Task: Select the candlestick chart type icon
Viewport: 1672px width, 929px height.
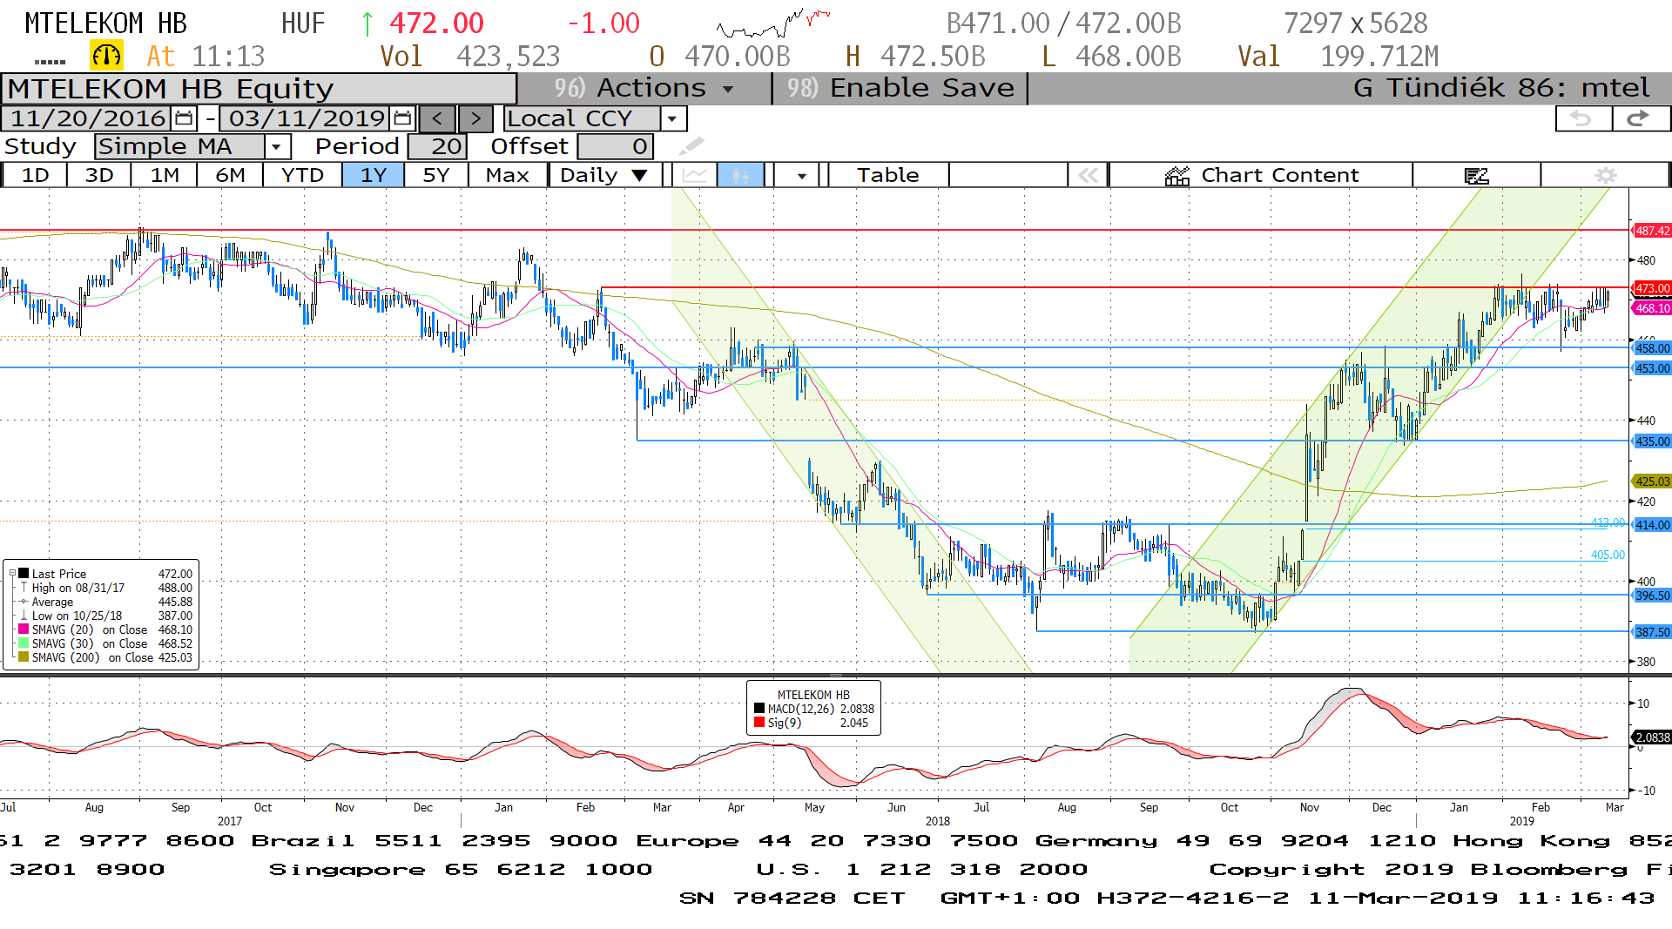Action: coord(741,176)
